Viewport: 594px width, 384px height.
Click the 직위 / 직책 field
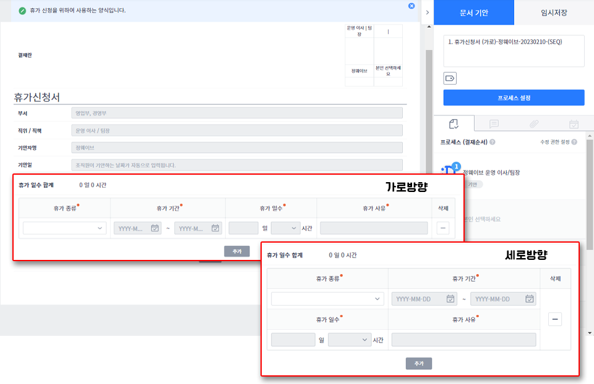point(237,130)
